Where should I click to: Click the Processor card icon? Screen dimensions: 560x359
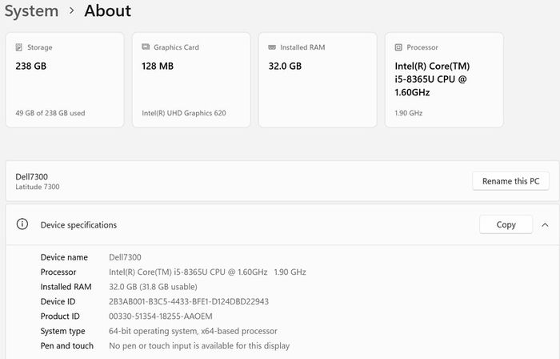click(398, 47)
